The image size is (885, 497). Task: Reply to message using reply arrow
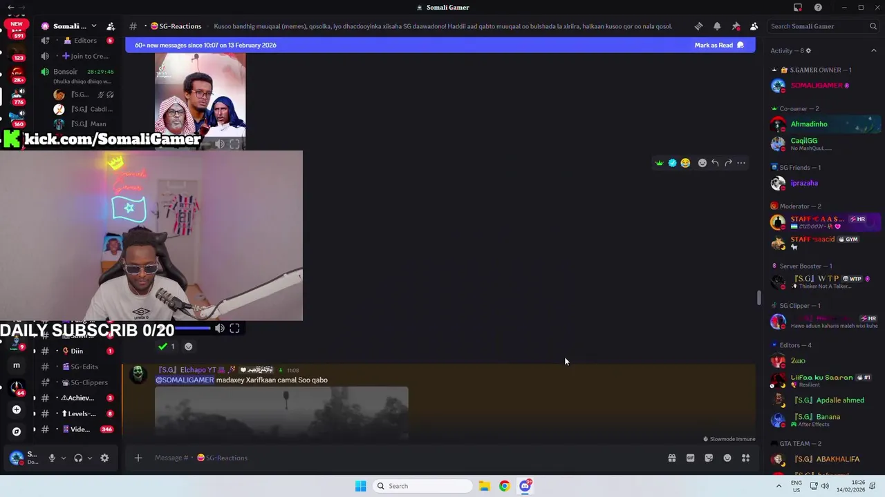coord(715,163)
